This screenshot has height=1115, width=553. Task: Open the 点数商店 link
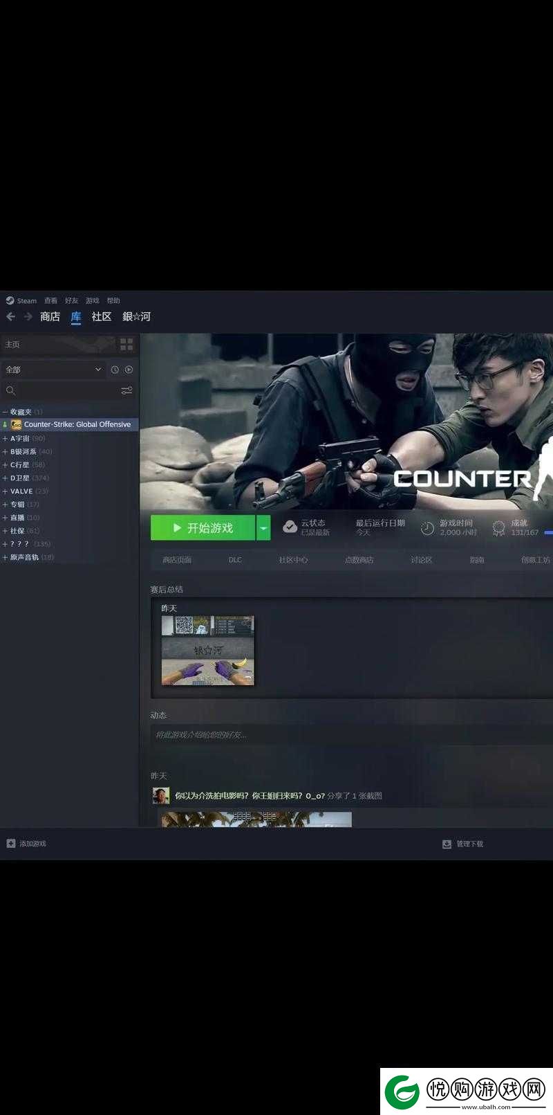pyautogui.click(x=359, y=560)
